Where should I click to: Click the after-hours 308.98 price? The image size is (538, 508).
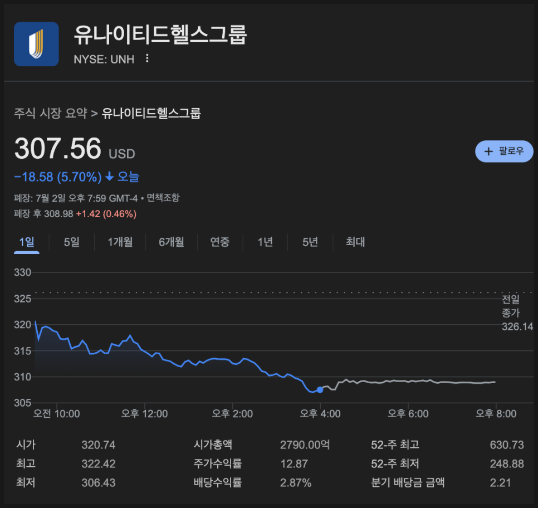(58, 214)
